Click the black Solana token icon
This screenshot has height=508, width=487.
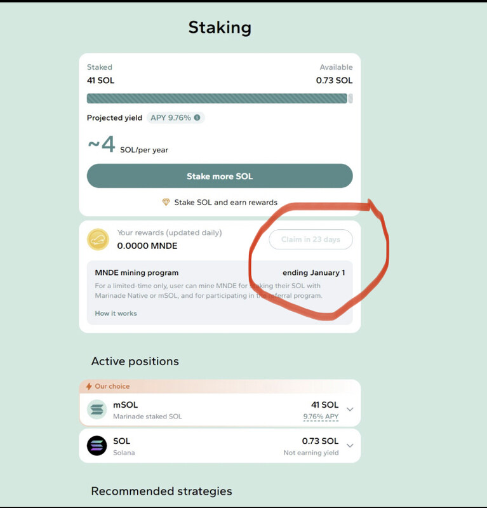pyautogui.click(x=97, y=446)
